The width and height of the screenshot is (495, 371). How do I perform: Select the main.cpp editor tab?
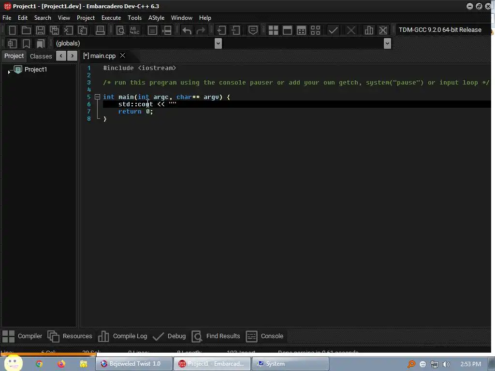[100, 56]
